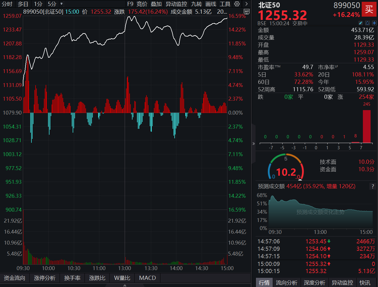Click the tall red bar in distribution chart
This screenshot has height=287, width=378.
coord(366,126)
